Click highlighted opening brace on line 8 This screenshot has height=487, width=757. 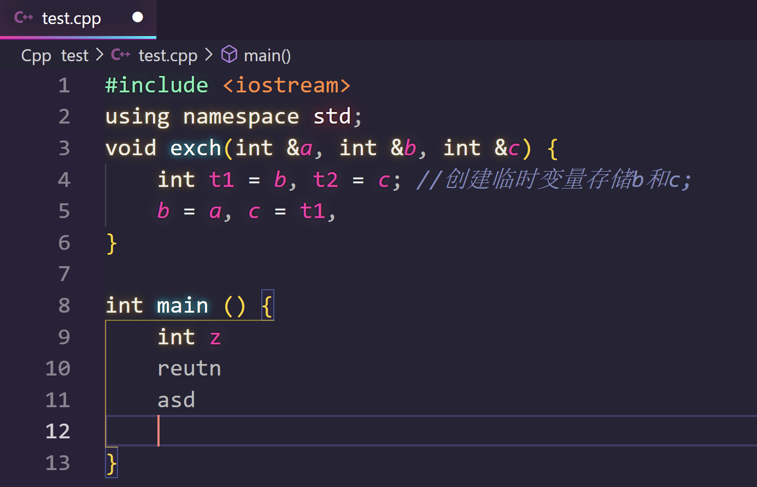[267, 306]
